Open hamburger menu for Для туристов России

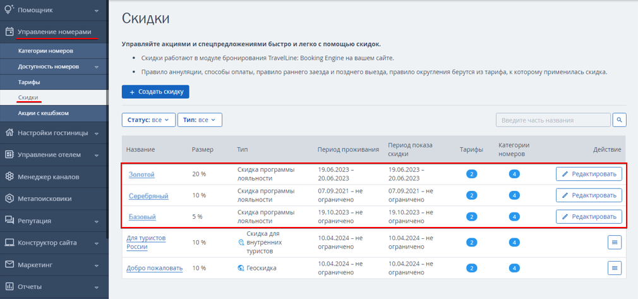615,242
